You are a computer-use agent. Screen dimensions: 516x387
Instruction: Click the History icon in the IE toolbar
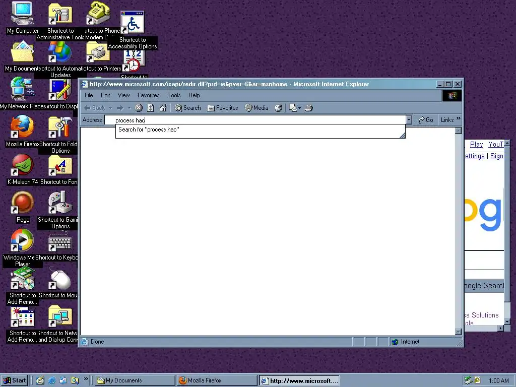pyautogui.click(x=278, y=108)
